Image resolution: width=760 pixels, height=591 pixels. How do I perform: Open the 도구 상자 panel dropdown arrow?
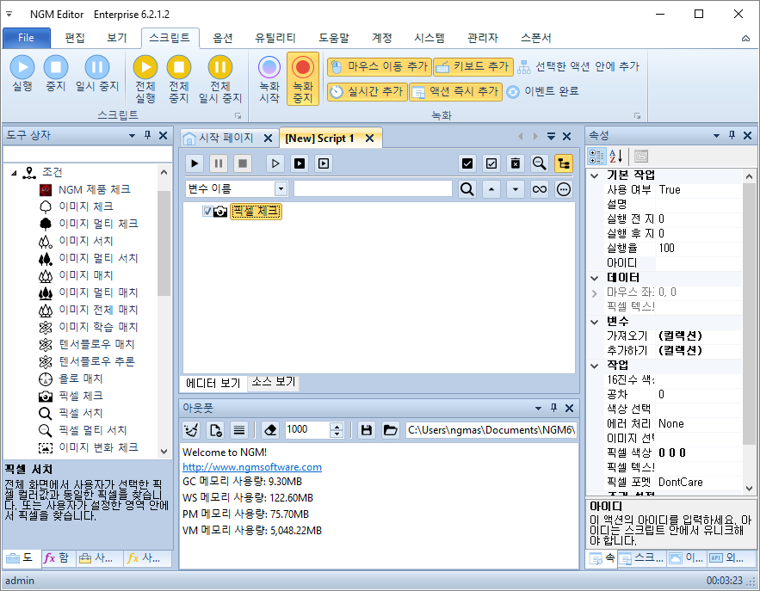(132, 136)
